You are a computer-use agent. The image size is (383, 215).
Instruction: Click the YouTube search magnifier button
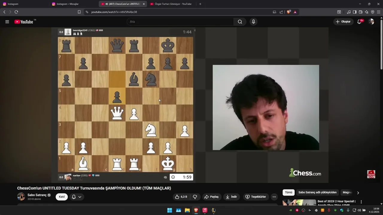point(240,21)
